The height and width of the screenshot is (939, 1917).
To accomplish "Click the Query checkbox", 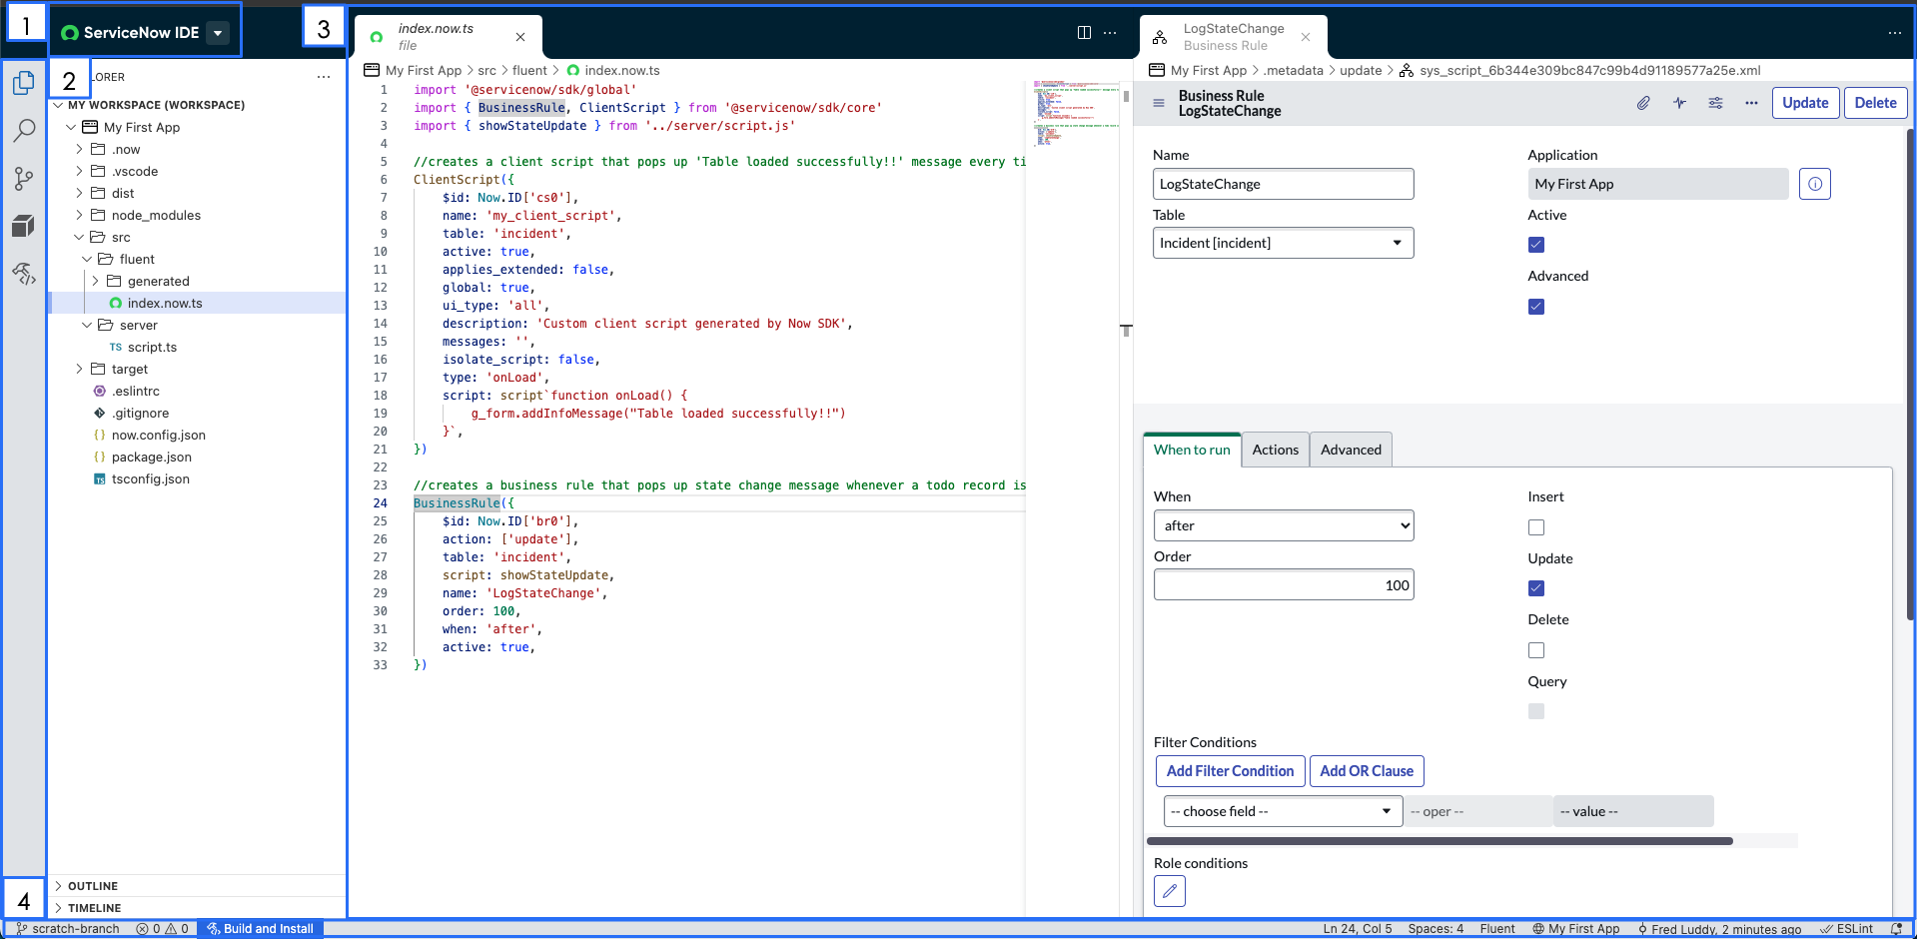I will pyautogui.click(x=1536, y=711).
